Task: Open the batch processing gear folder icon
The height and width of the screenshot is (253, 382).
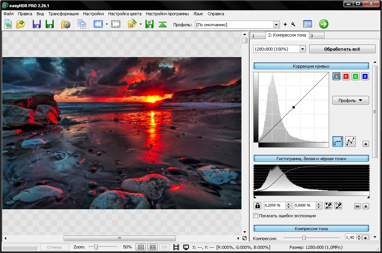Action: point(66,24)
